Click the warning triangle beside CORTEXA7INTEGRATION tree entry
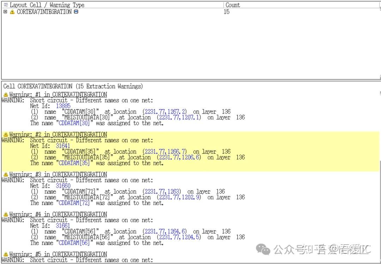Image resolution: width=381 pixels, height=265 pixels. tap(12, 12)
